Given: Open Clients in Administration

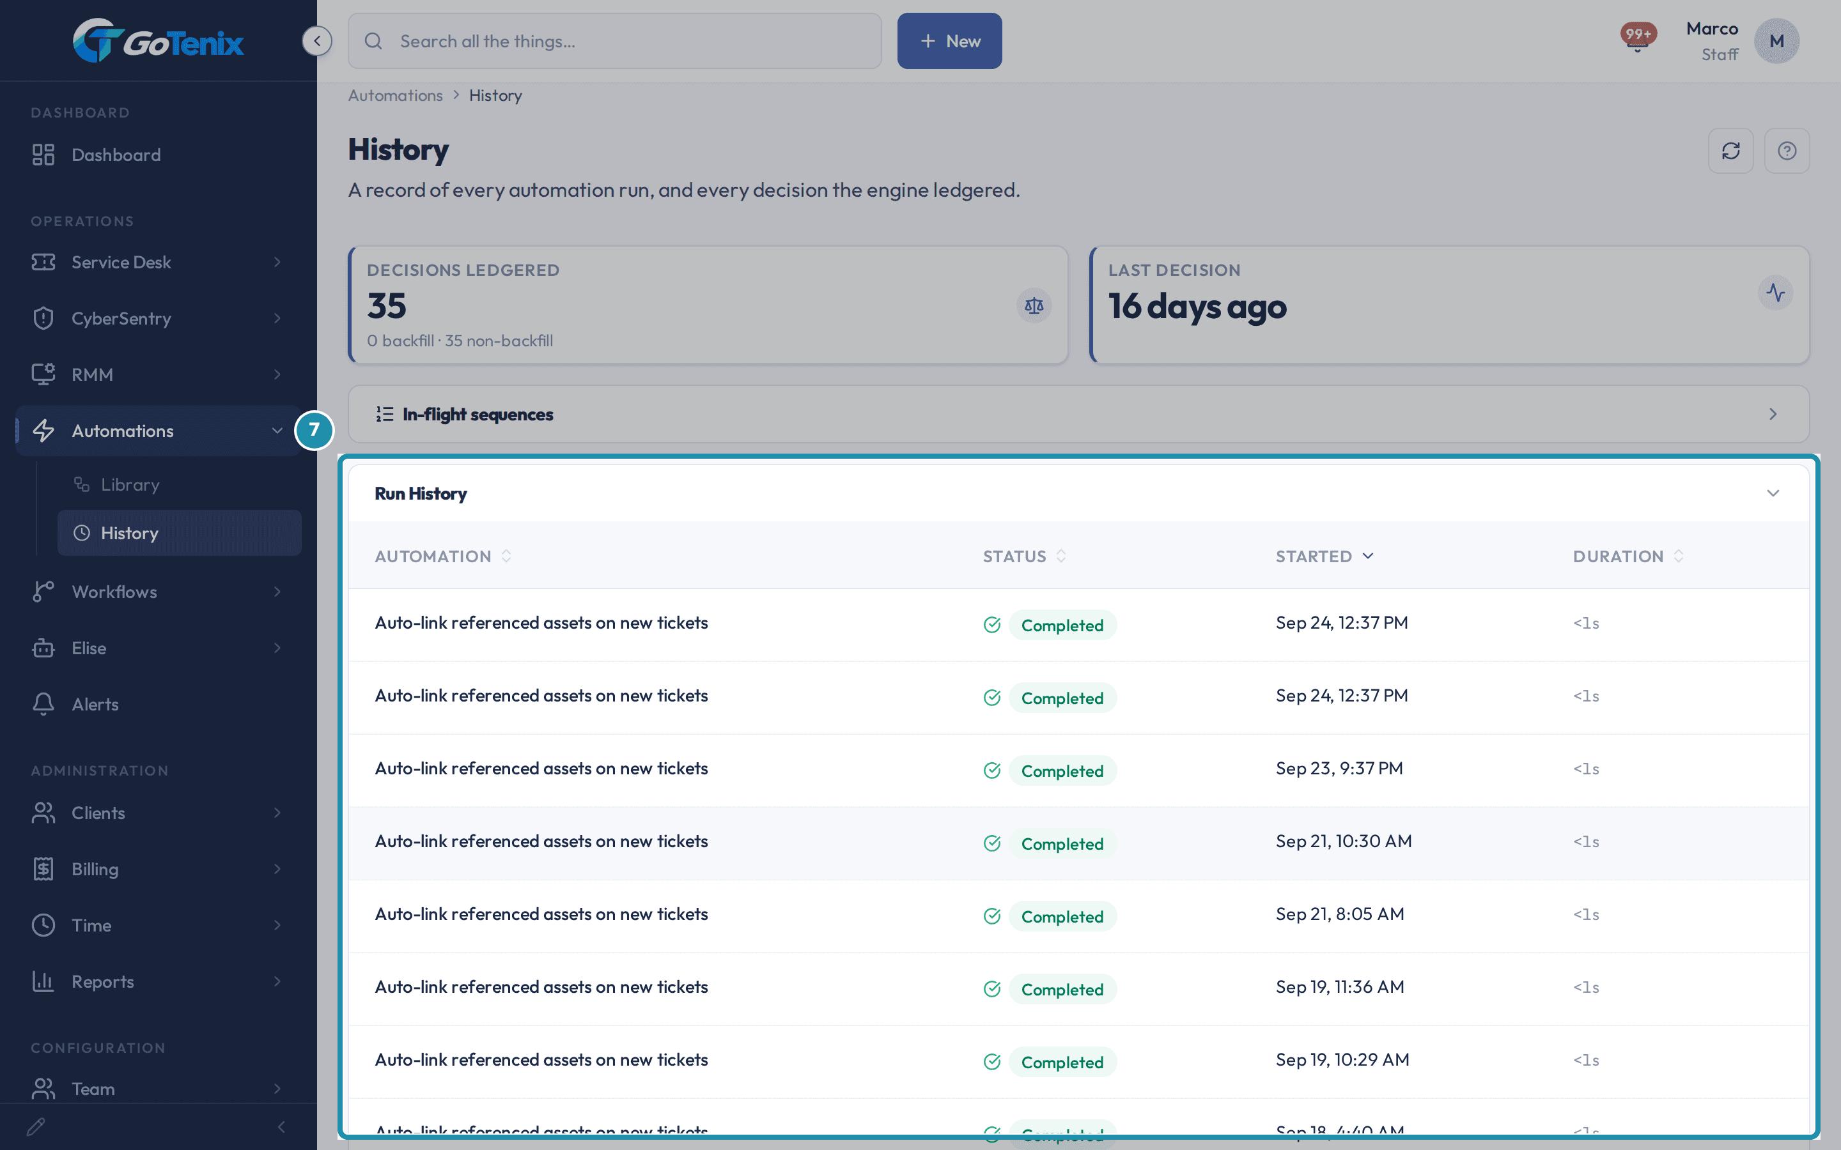Looking at the screenshot, I should [159, 812].
